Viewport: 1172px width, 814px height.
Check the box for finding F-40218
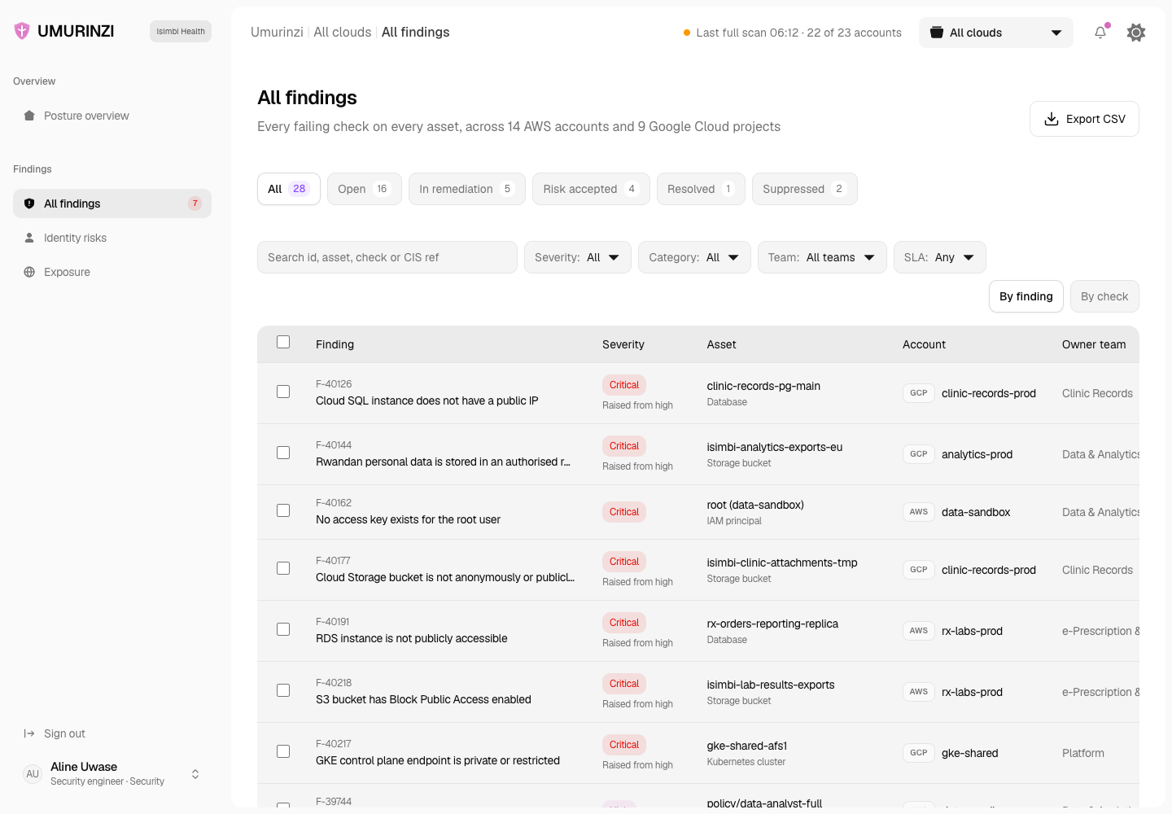pyautogui.click(x=283, y=690)
